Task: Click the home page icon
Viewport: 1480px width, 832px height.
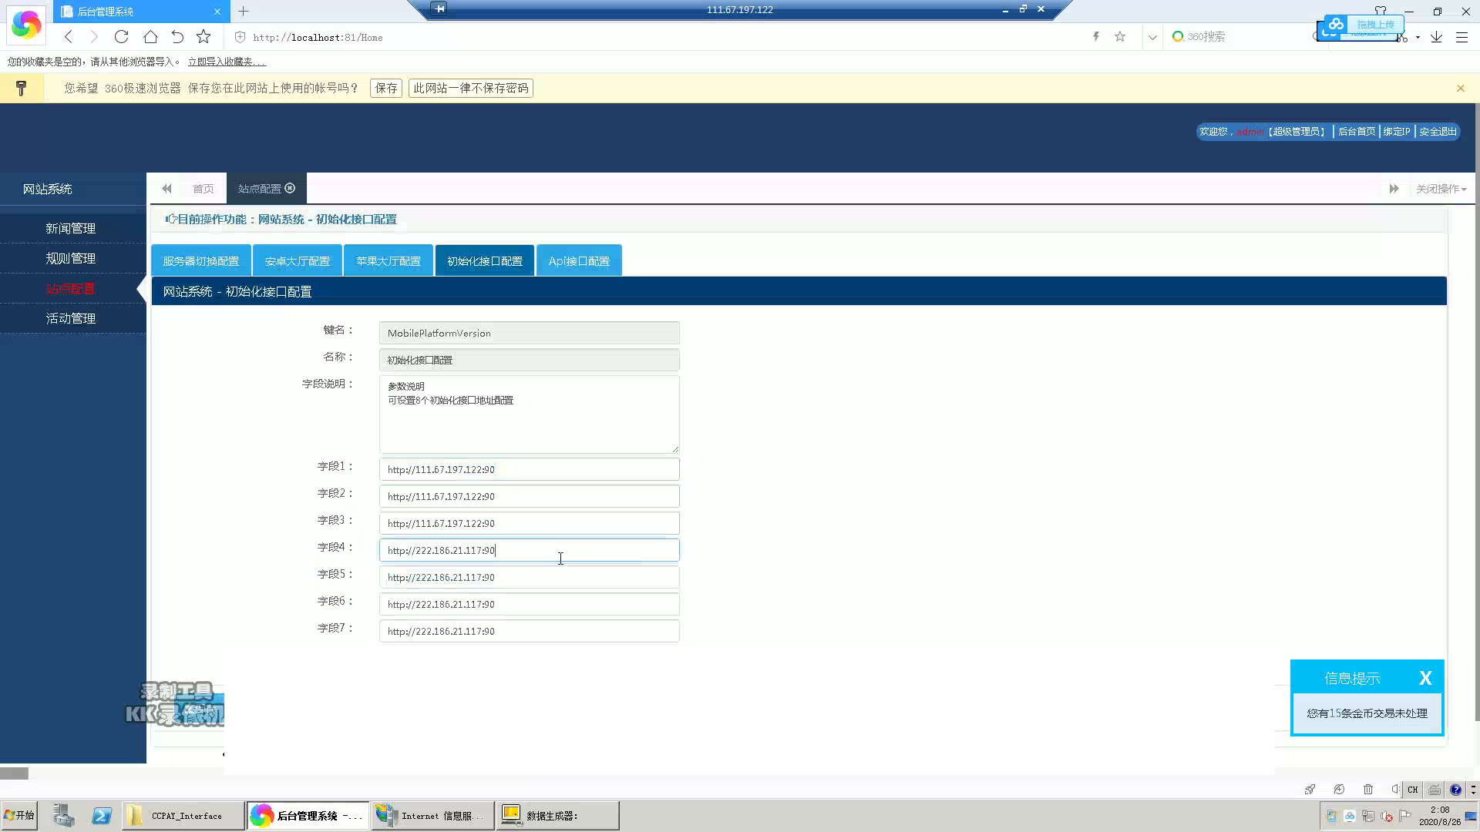Action: (150, 37)
